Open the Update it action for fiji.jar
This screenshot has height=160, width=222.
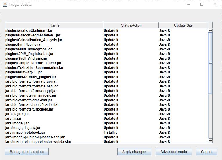[x=111, y=119]
